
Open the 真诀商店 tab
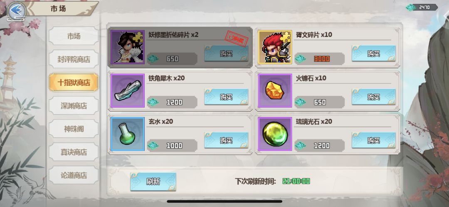pos(74,152)
